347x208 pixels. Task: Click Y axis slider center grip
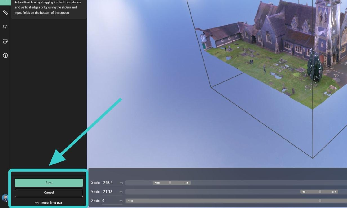[x=320, y=192]
